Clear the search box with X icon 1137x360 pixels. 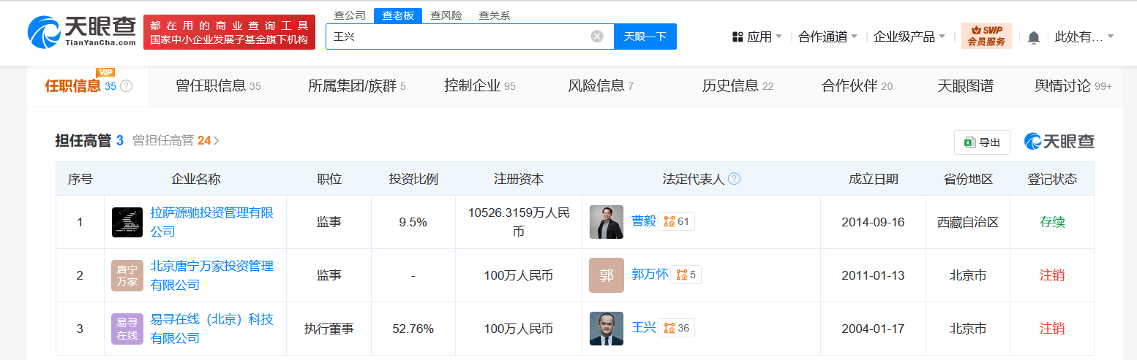[597, 37]
